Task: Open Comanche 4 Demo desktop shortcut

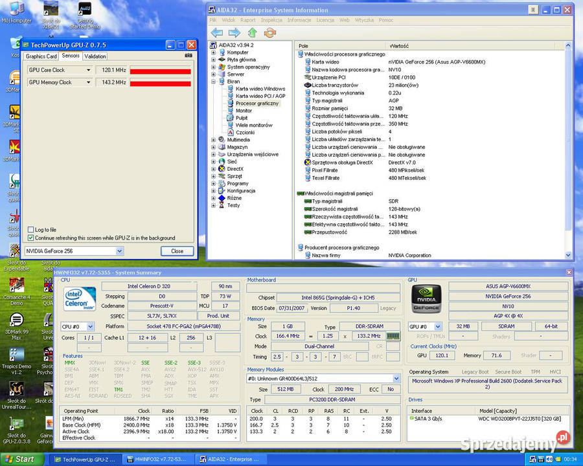Action: click(17, 291)
